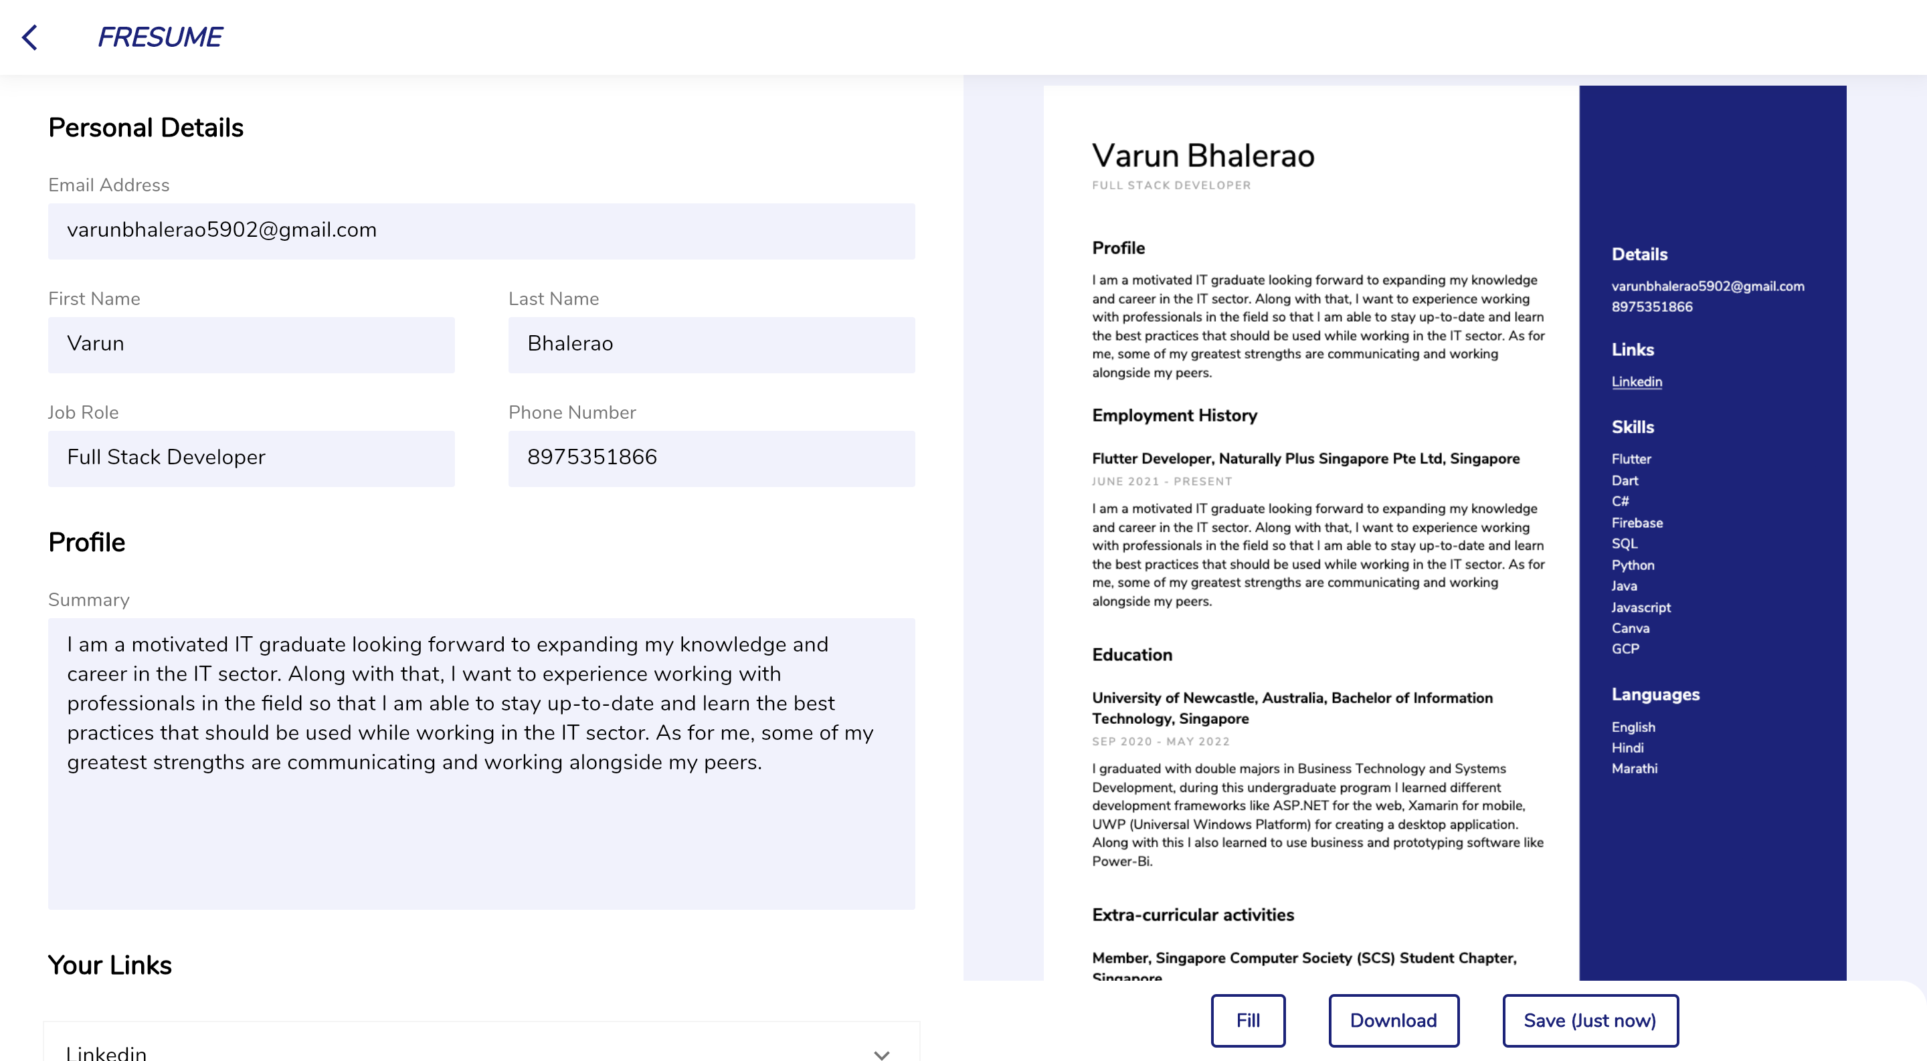This screenshot has height=1061, width=1927.
Task: Click the Job Role field
Action: pyautogui.click(x=251, y=458)
